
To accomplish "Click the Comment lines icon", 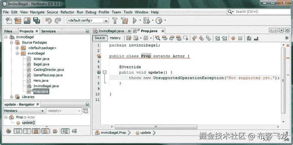I will [249, 38].
